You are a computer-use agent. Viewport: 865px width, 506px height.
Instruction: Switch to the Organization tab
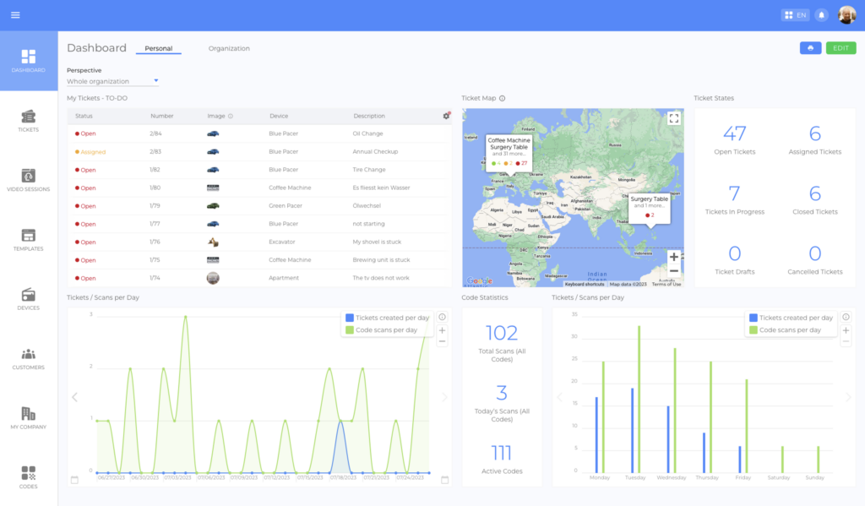click(229, 48)
